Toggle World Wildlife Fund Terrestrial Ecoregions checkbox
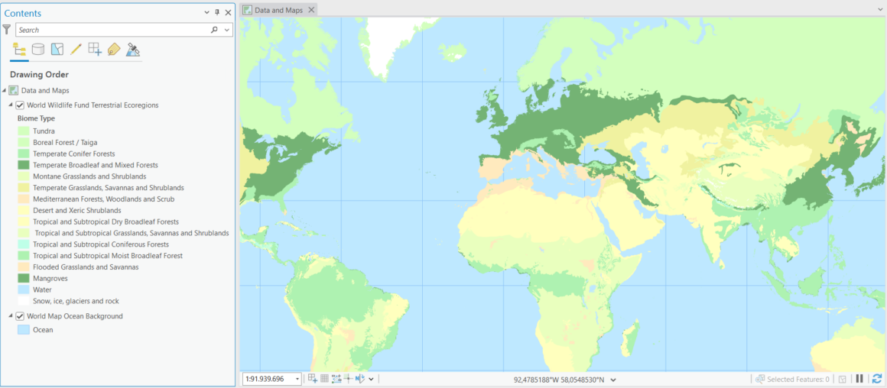The height and width of the screenshot is (388, 887). coord(20,105)
